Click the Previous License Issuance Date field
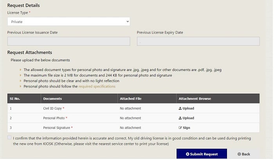This screenshot has width=274, height=160. click(x=68, y=41)
